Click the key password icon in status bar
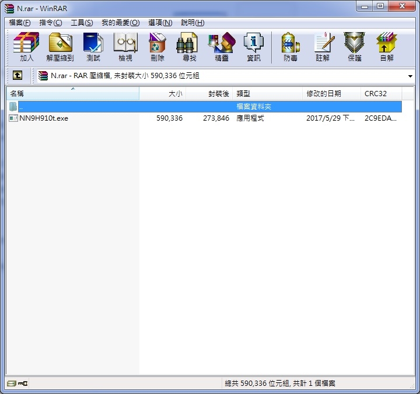Viewport: 420px width, 394px height. [23, 384]
